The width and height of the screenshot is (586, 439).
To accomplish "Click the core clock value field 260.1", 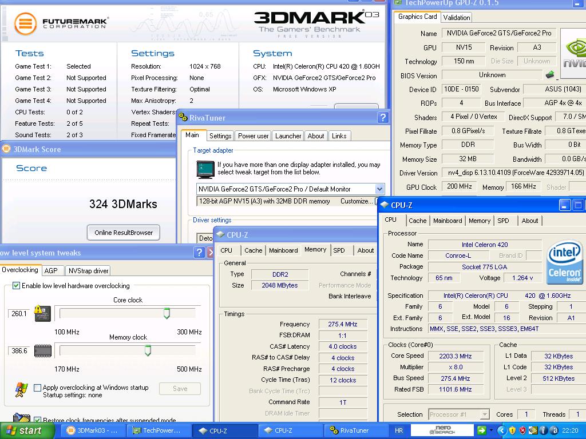I will (19, 314).
